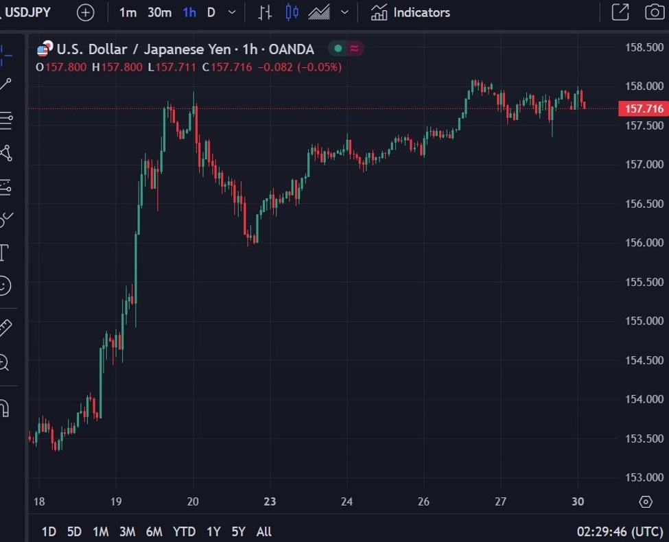The height and width of the screenshot is (542, 669).
Task: Click the add symbol plus icon
Action: [85, 12]
